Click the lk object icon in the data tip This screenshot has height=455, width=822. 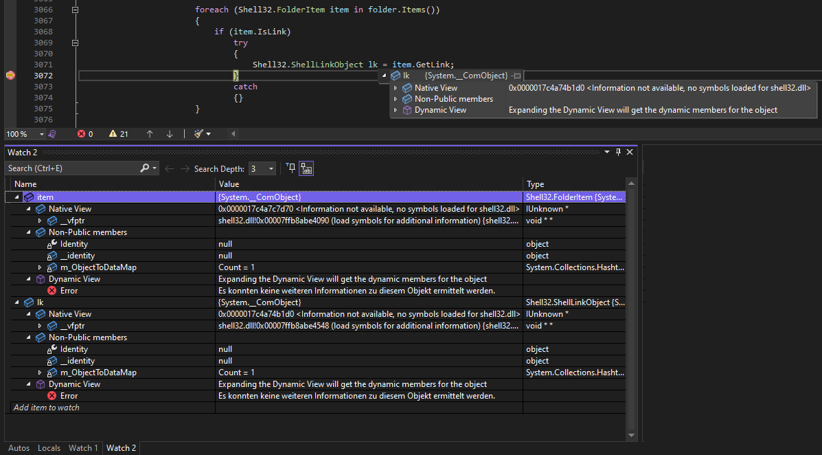396,76
